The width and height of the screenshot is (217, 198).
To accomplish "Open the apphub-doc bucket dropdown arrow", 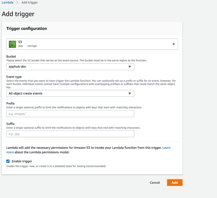I will click(x=130, y=67).
